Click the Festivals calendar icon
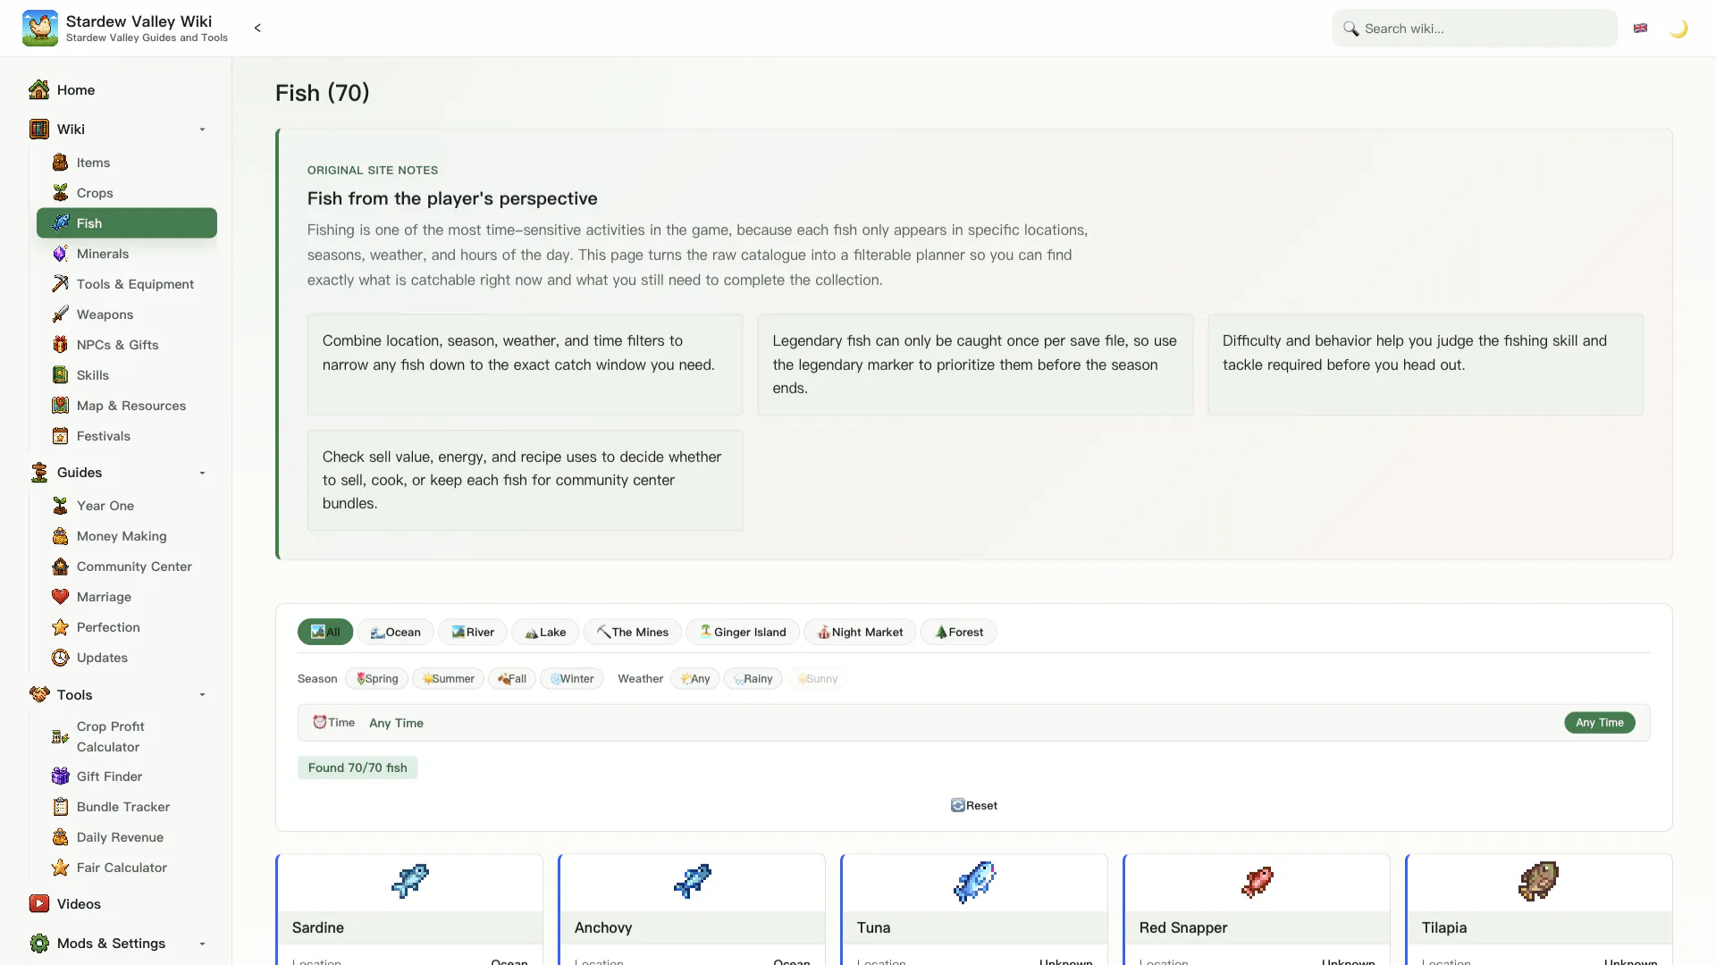The height and width of the screenshot is (965, 1716). [x=60, y=436]
